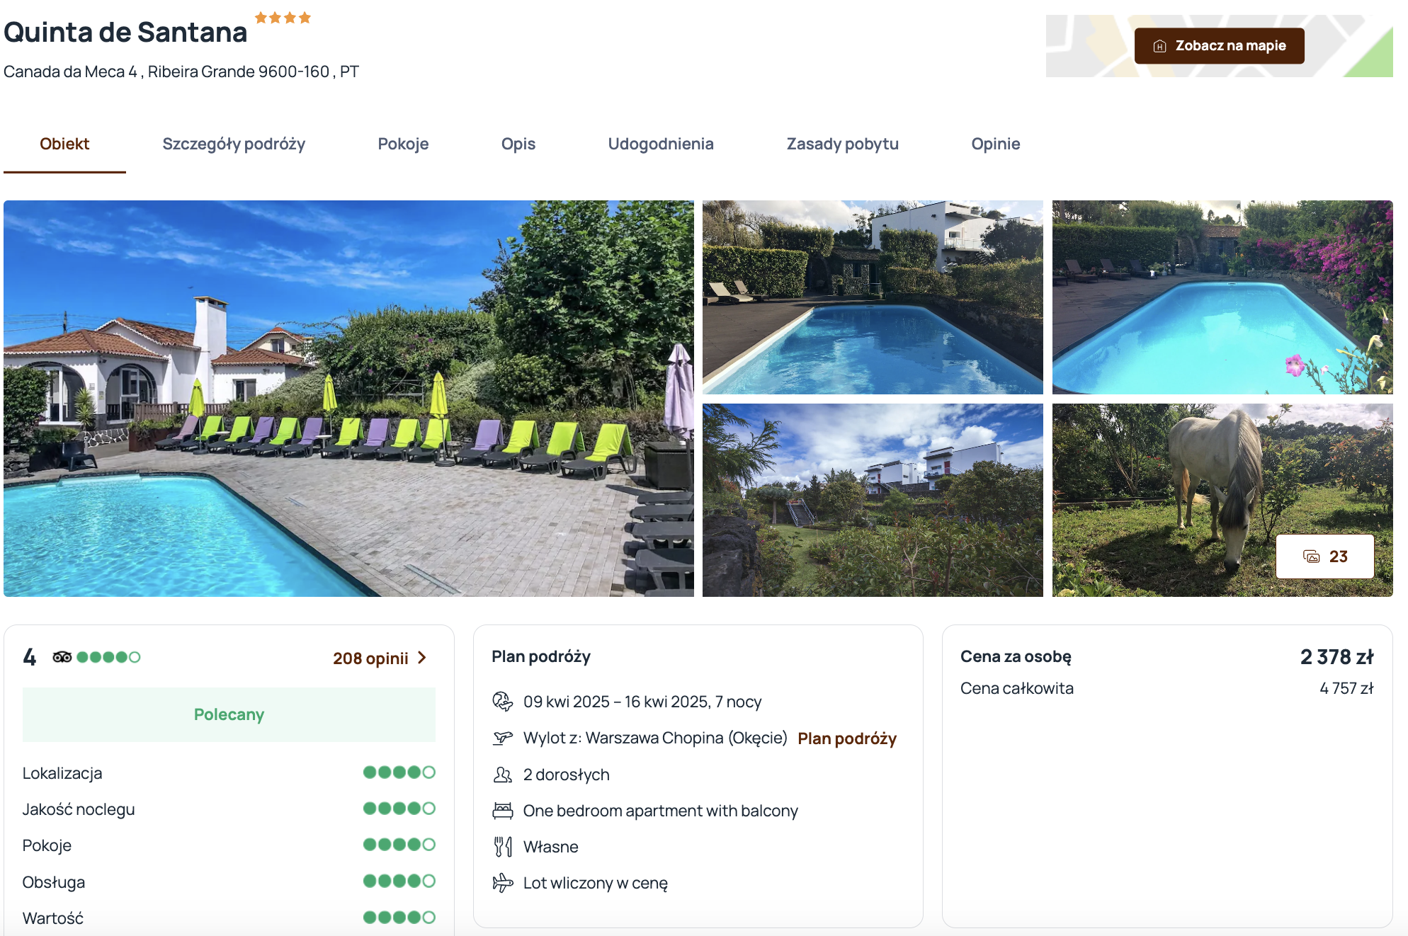
Task: Click the departure plane icon beside Wylot z
Action: pos(503,738)
